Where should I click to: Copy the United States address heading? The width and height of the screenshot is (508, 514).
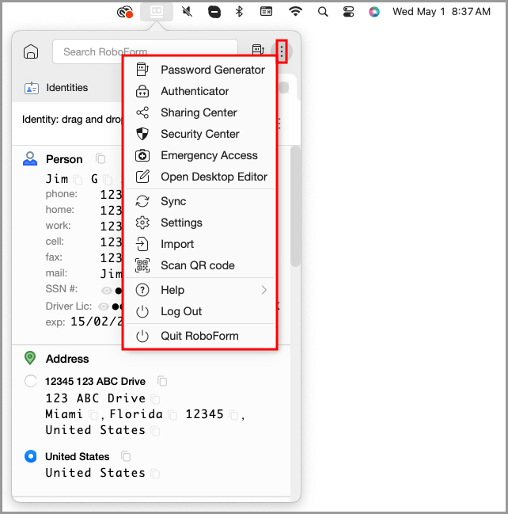tap(126, 456)
